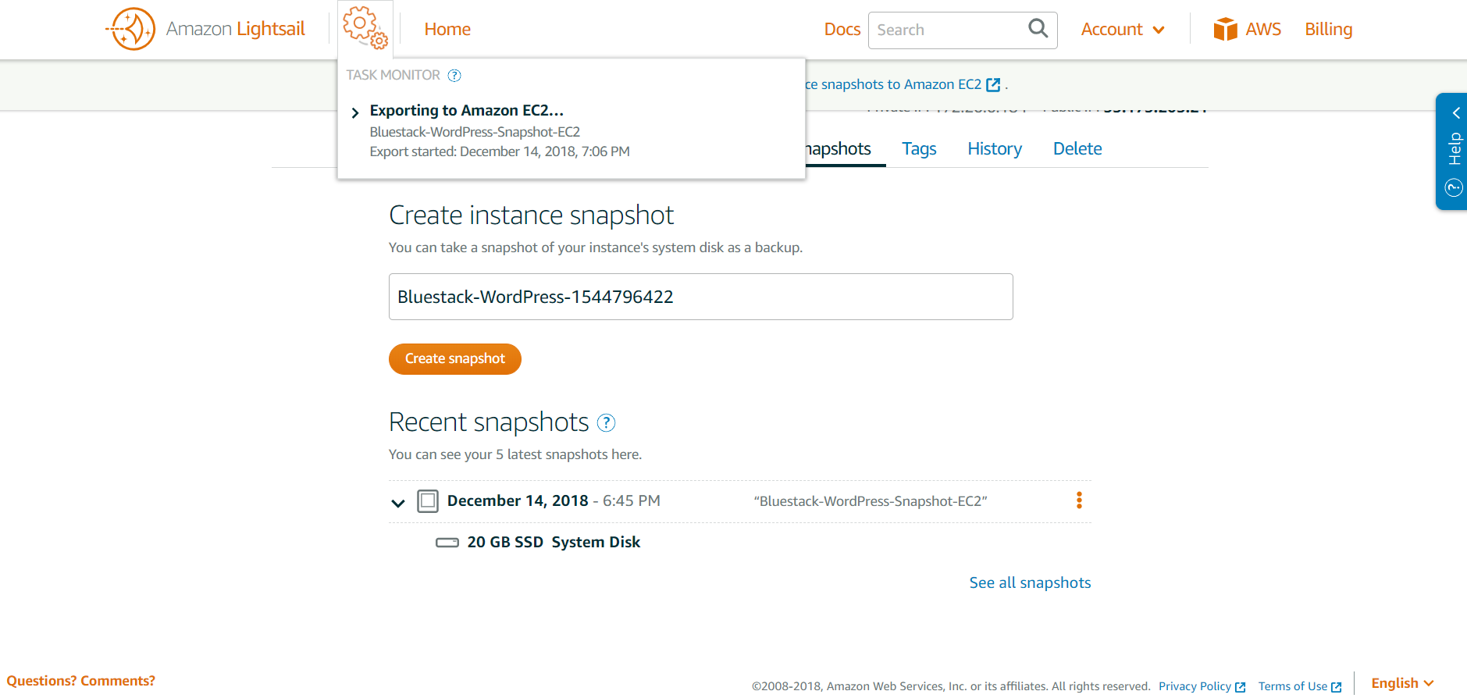
Task: Open the English language dropdown
Action: [x=1402, y=683]
